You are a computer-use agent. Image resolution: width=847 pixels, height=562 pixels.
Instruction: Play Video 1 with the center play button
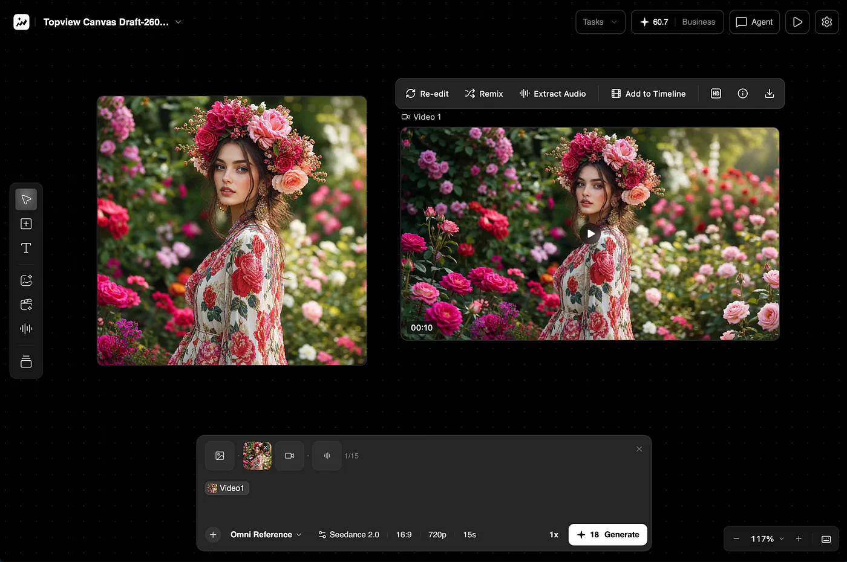[590, 234]
